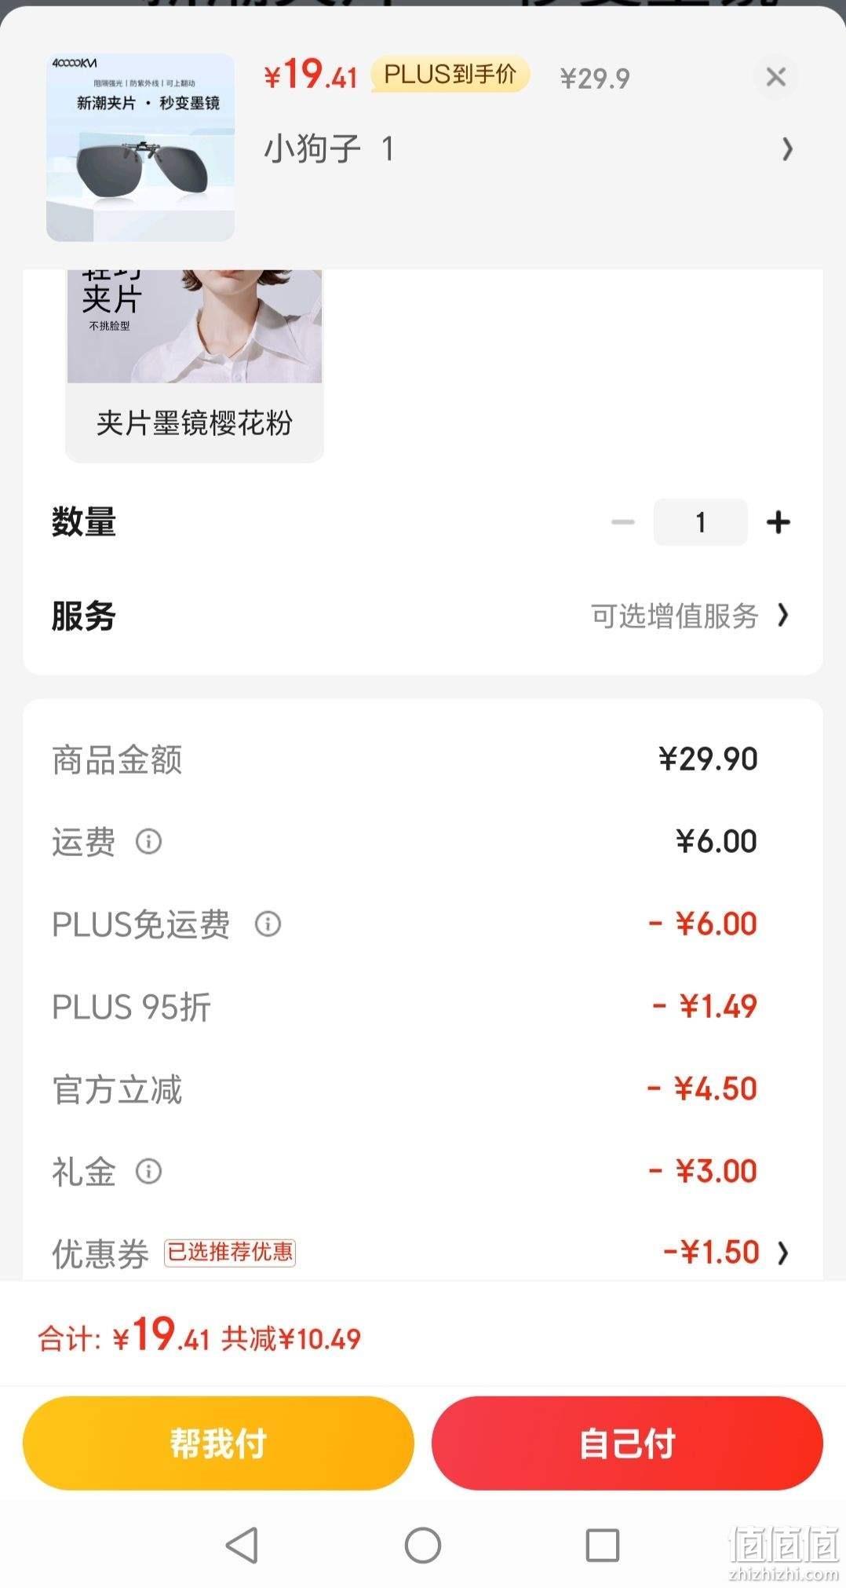Viewport: 846px width, 1588px height.
Task: Tap the 自己付 button
Action: click(627, 1443)
